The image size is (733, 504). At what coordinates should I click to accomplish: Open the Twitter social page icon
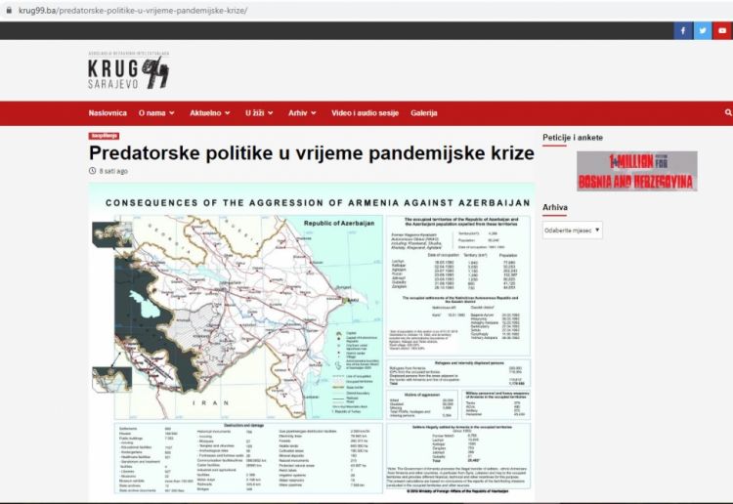[702, 30]
